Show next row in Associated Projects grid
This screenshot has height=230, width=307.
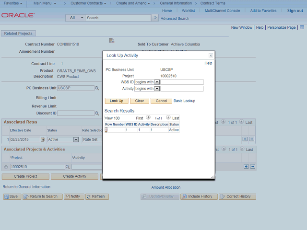tap(242, 149)
